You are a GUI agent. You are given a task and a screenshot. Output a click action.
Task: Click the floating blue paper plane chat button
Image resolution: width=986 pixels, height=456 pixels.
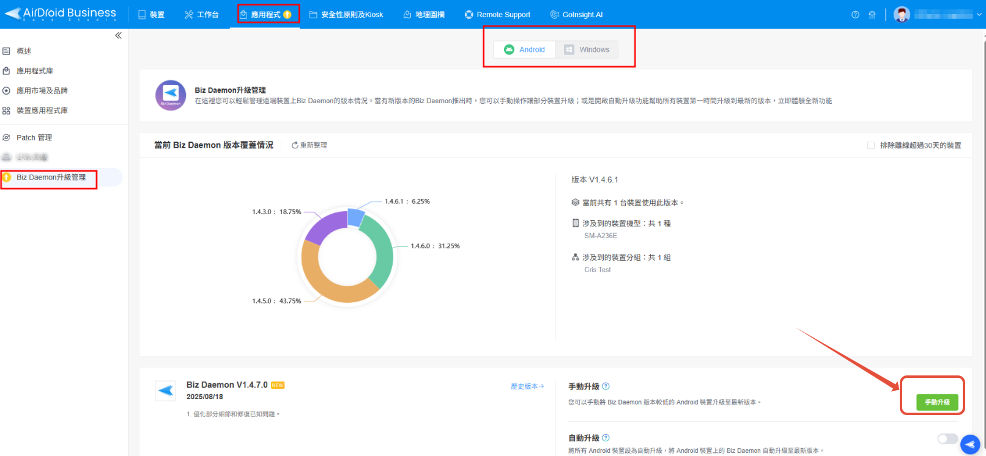click(x=970, y=444)
